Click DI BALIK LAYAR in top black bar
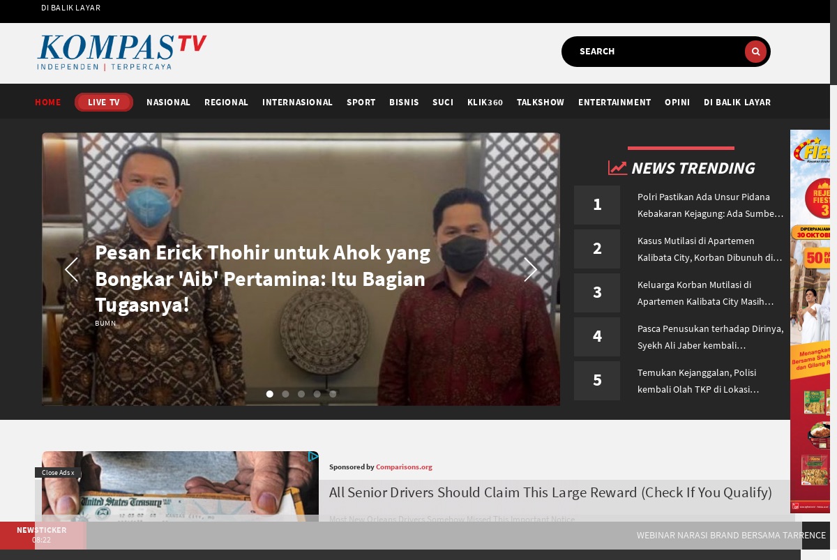 click(x=70, y=8)
